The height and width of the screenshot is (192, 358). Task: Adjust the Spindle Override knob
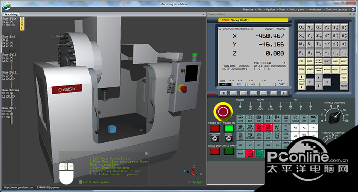point(334,116)
